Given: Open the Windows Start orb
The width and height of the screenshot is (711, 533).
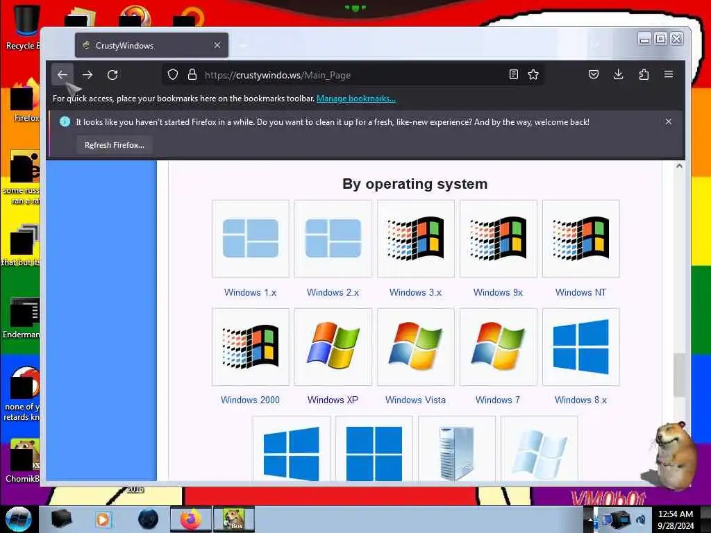Looking at the screenshot, I should pyautogui.click(x=18, y=519).
